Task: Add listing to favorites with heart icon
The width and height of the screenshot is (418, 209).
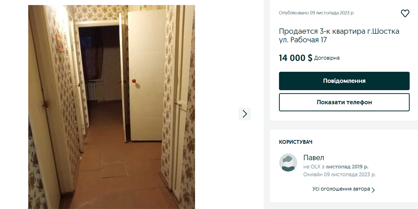Action: (x=405, y=13)
